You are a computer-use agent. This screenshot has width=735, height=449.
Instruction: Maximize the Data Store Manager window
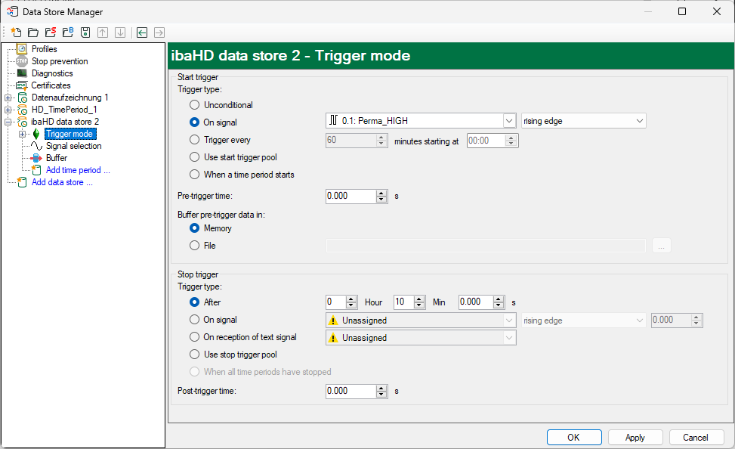[x=682, y=11]
